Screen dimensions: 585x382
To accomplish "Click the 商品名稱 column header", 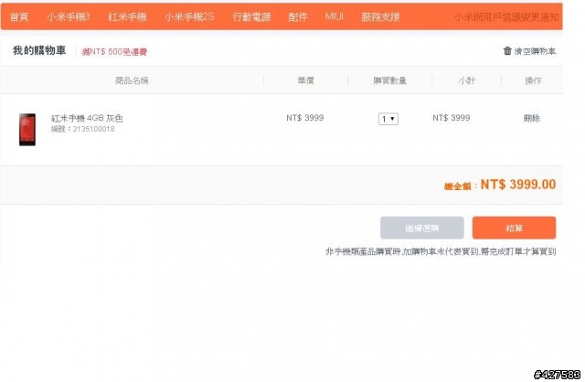I will (x=132, y=80).
